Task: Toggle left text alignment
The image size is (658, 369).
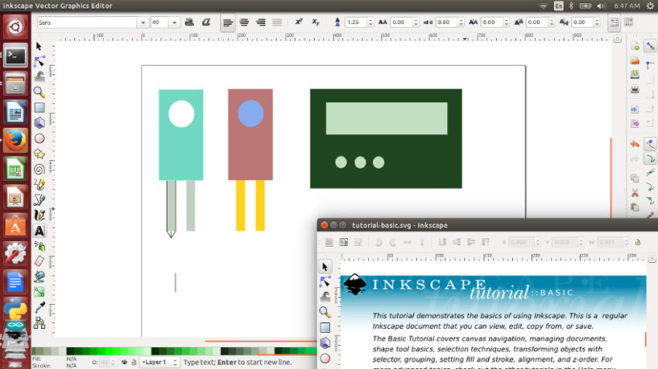Action: coord(228,23)
